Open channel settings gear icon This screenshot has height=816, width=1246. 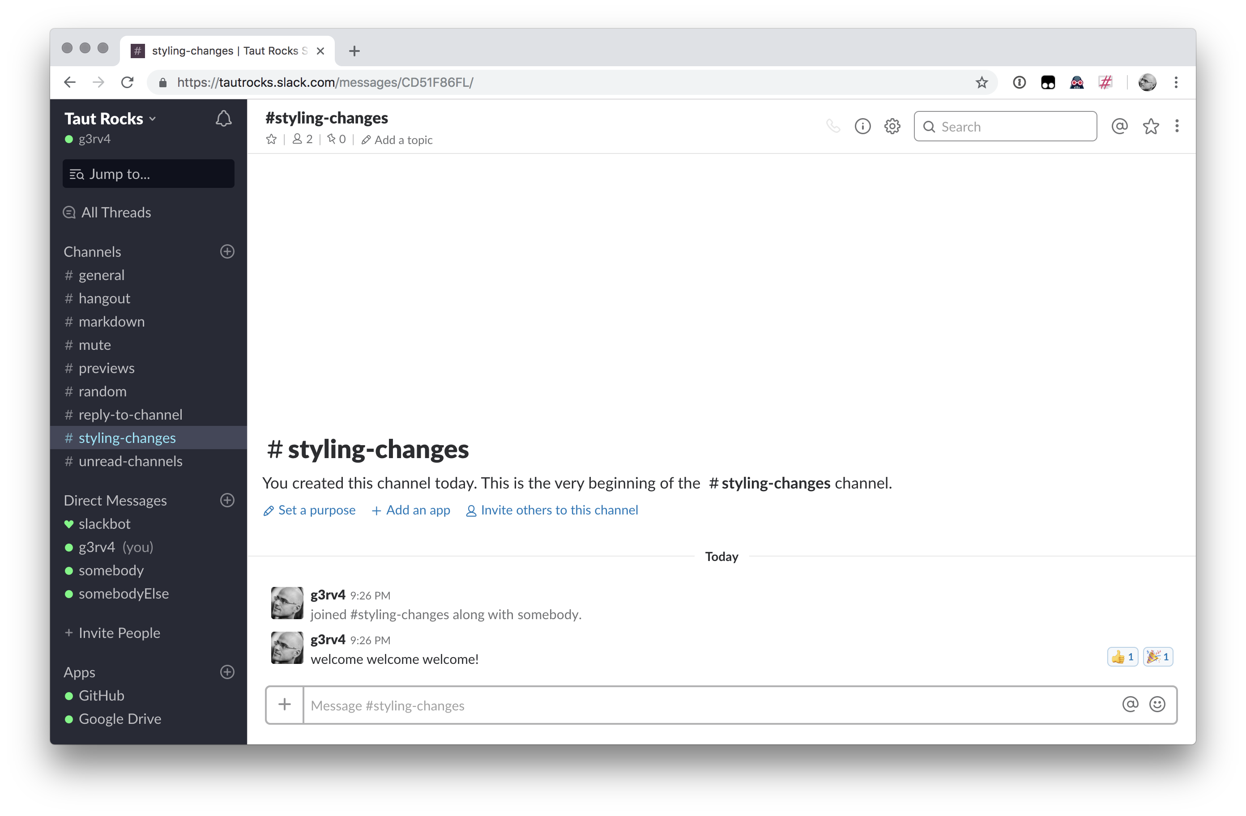pyautogui.click(x=892, y=126)
